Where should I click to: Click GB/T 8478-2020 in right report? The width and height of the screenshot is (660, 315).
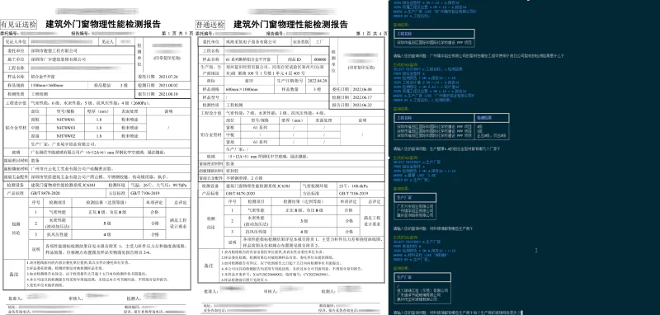click(239, 193)
